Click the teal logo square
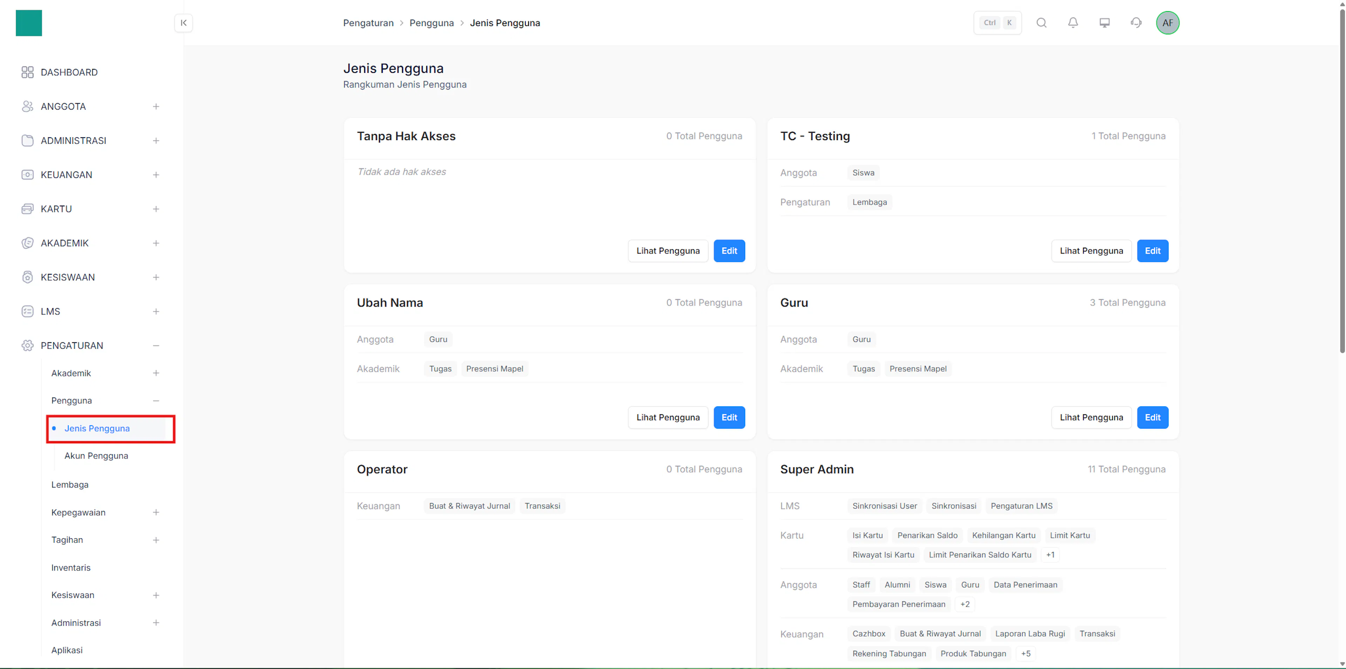Image resolution: width=1346 pixels, height=669 pixels. click(29, 23)
